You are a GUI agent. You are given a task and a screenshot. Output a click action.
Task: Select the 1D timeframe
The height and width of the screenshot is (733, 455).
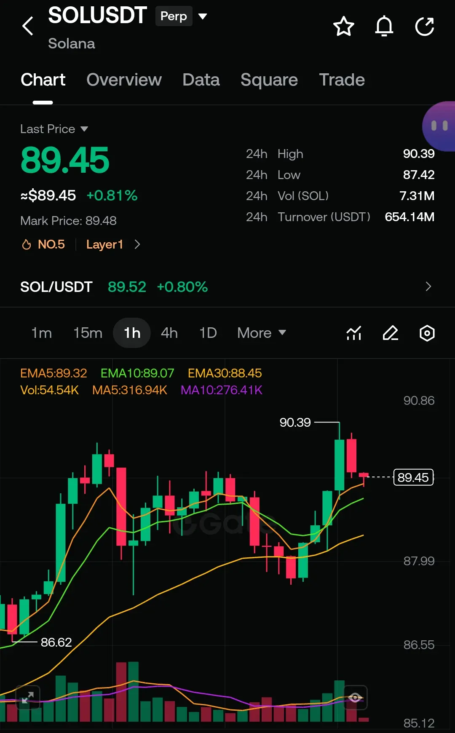click(208, 333)
